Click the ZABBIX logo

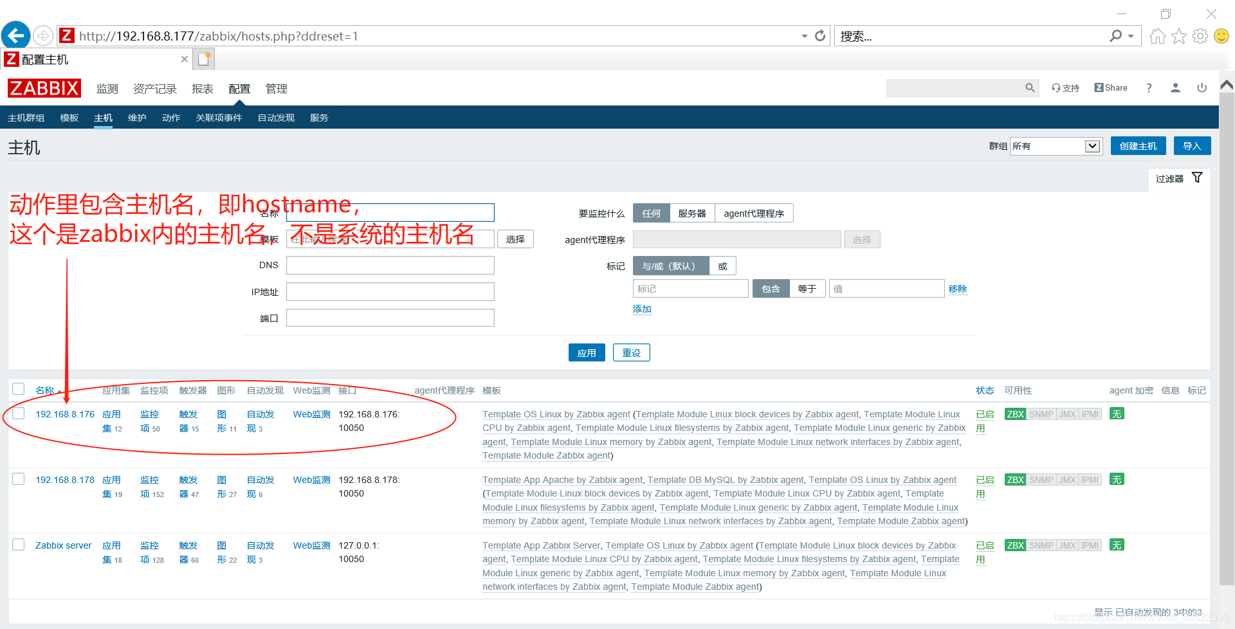[x=44, y=88]
